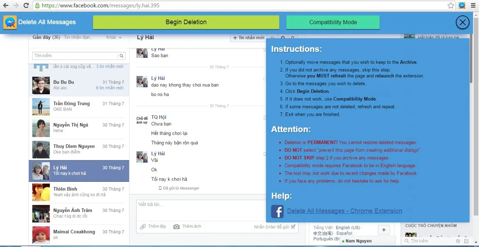Toggle the Nhấn Enter để gửi checkbox

293,227
